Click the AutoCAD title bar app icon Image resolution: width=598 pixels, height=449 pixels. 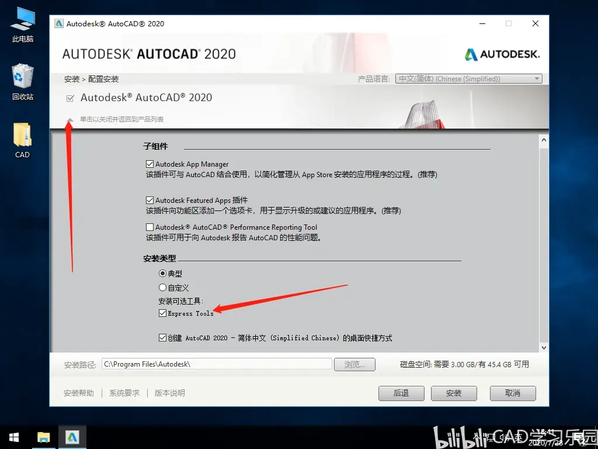pos(59,23)
